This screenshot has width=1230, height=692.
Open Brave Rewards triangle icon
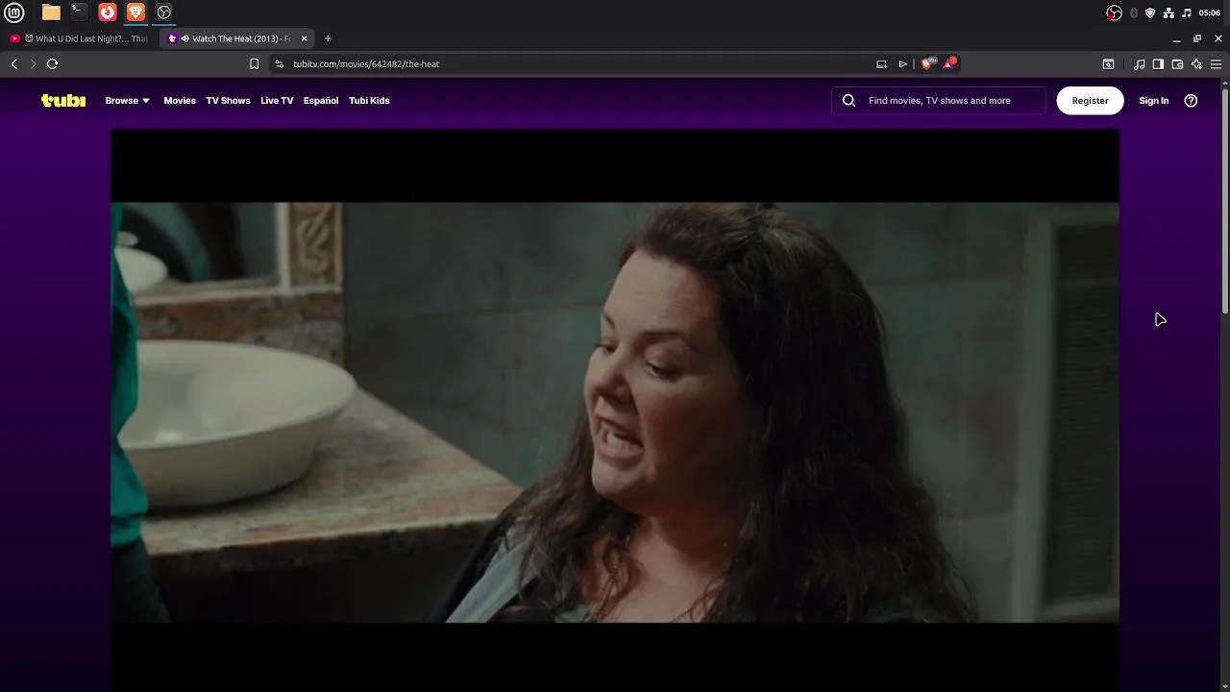pos(949,63)
